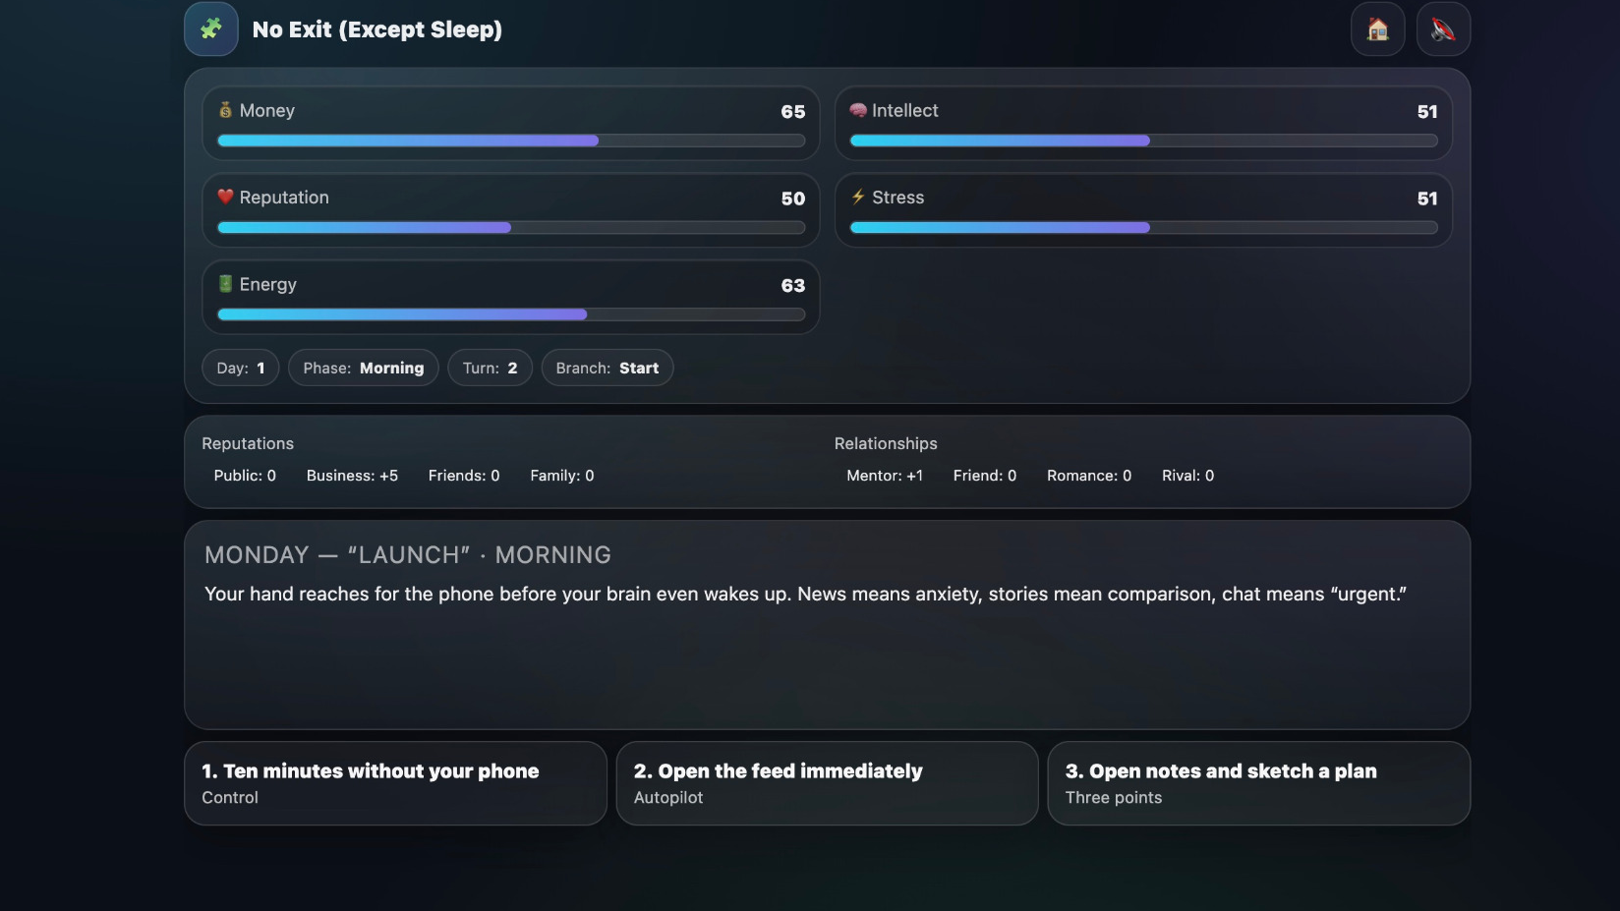Click the puzzle piece game logo

click(x=211, y=29)
